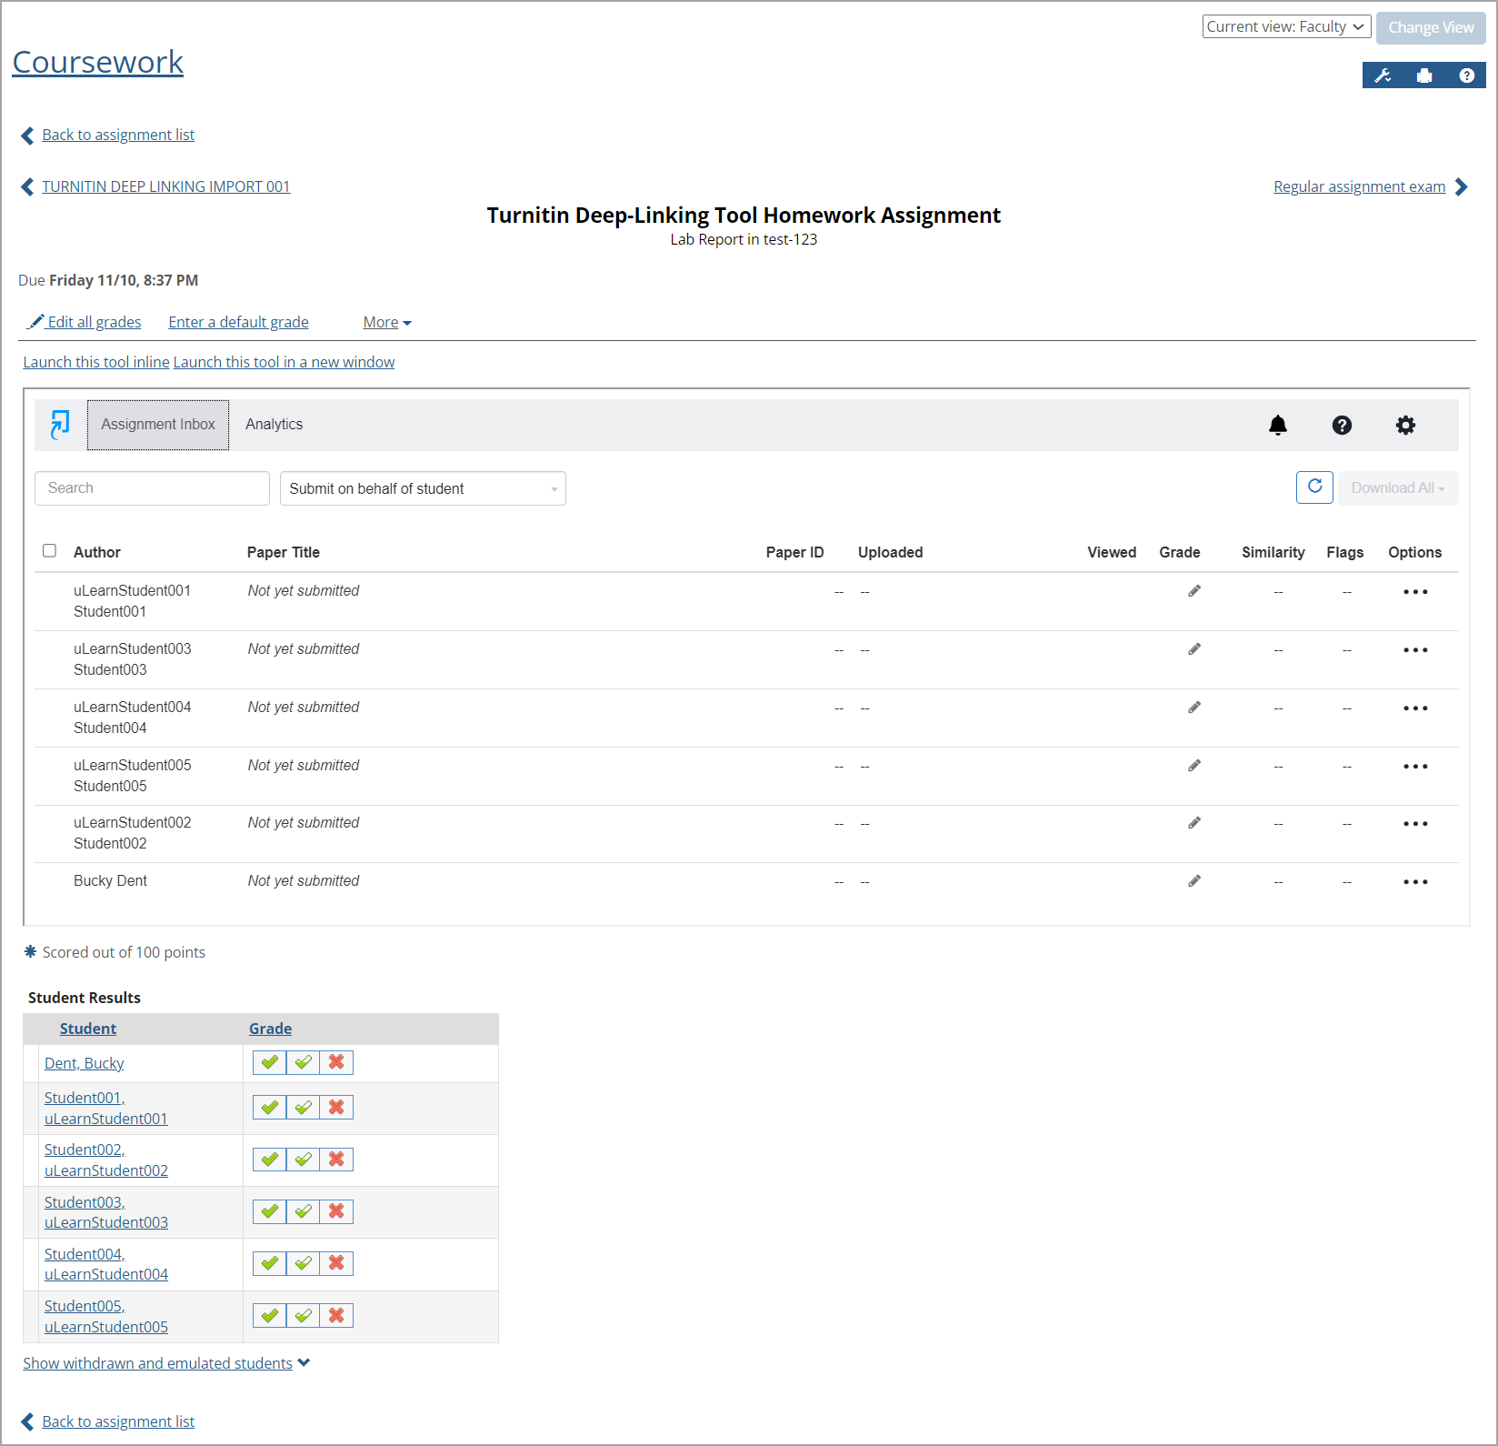Open Student005, uLearnStudent005 link

(x=106, y=1317)
